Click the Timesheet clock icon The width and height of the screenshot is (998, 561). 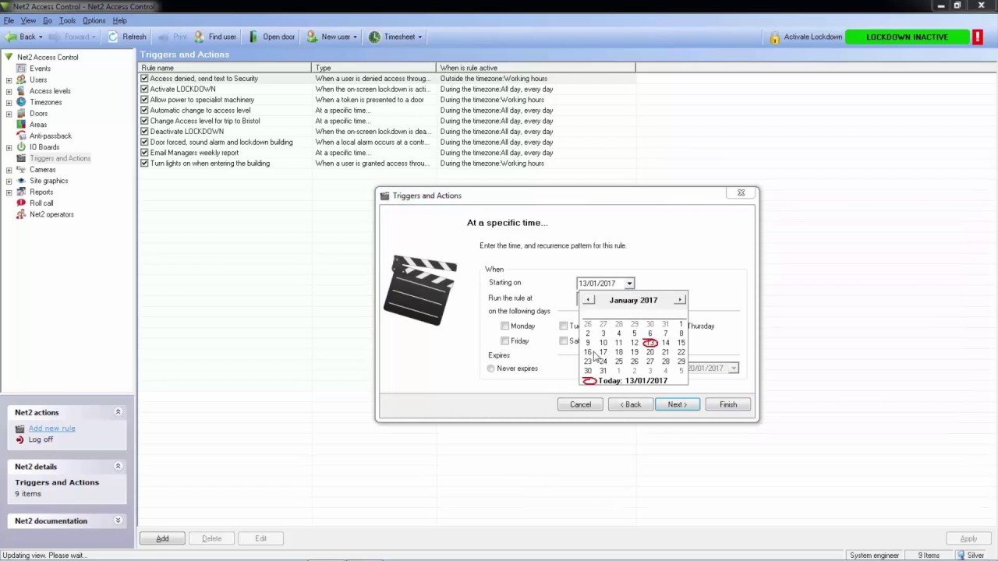(x=374, y=37)
